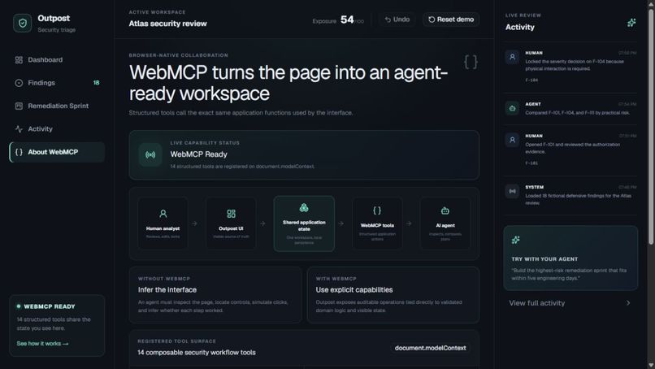Click the Infer the interface card
The height and width of the screenshot is (369, 655).
[x=215, y=294]
